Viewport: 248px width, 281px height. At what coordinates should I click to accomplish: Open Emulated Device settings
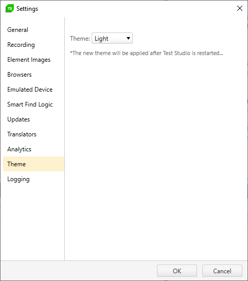click(x=33, y=90)
